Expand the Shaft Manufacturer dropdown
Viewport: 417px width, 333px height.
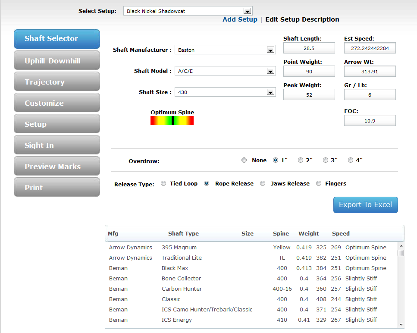pyautogui.click(x=270, y=50)
